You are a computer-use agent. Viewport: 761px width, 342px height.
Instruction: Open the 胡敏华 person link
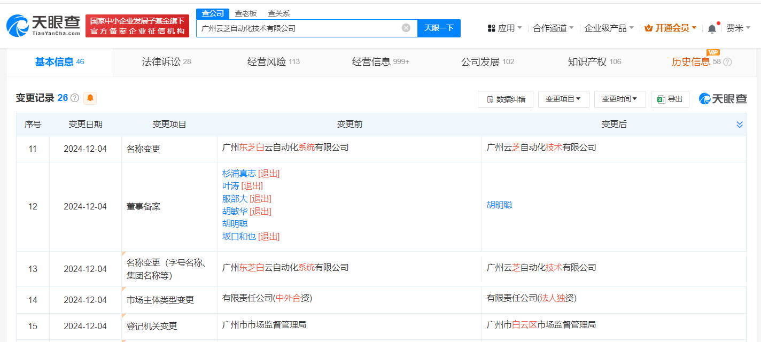pos(235,211)
